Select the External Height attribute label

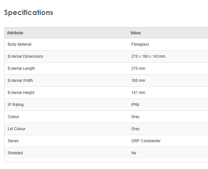[x=21, y=93]
